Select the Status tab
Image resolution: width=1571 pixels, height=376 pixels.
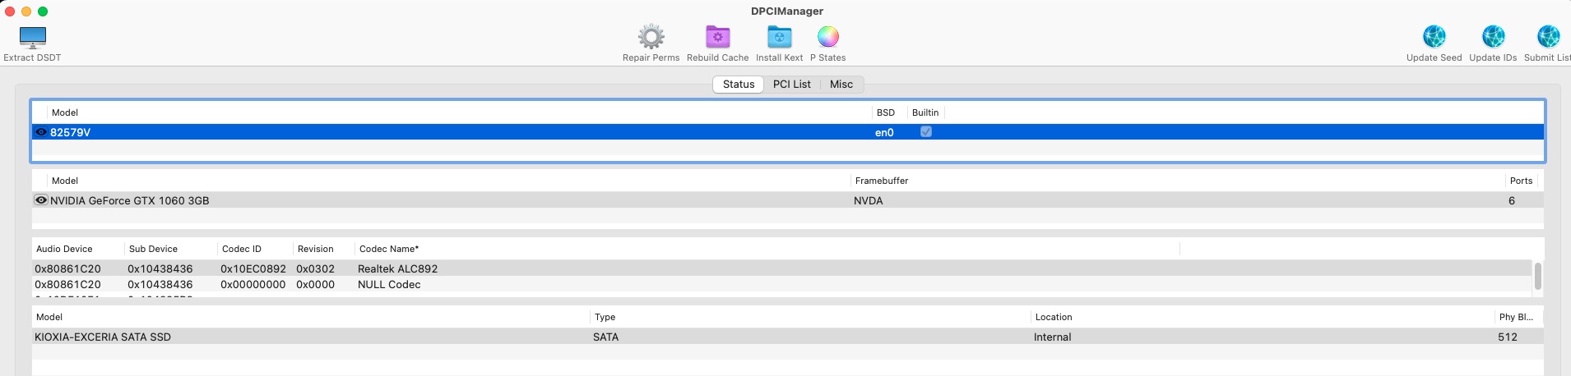[739, 85]
